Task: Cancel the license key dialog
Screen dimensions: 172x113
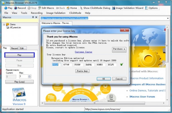Action: 119,79
